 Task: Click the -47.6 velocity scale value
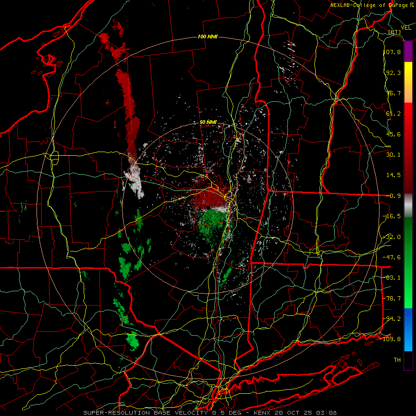click(392, 257)
